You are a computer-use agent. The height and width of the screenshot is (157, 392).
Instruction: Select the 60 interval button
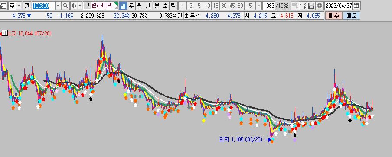coord(240,6)
